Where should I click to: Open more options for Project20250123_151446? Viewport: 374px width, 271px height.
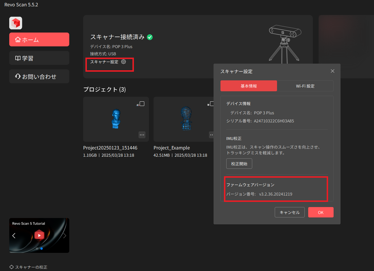(142, 135)
